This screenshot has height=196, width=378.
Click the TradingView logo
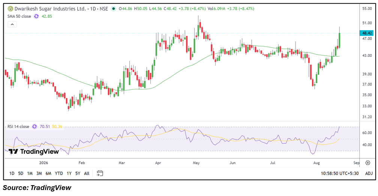(34, 151)
